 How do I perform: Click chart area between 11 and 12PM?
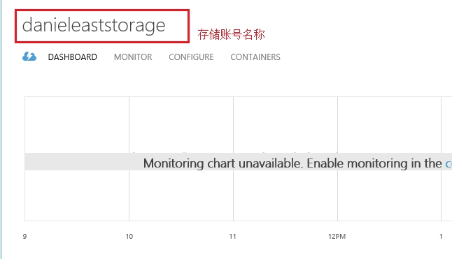285,125
